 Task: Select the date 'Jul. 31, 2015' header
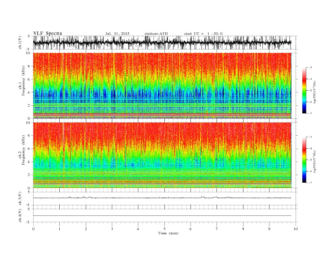(x=117, y=34)
